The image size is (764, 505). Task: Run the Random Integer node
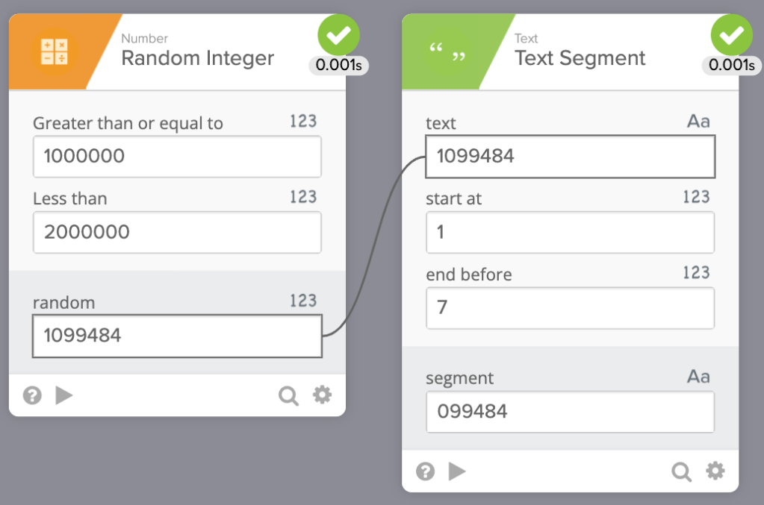[x=64, y=395]
